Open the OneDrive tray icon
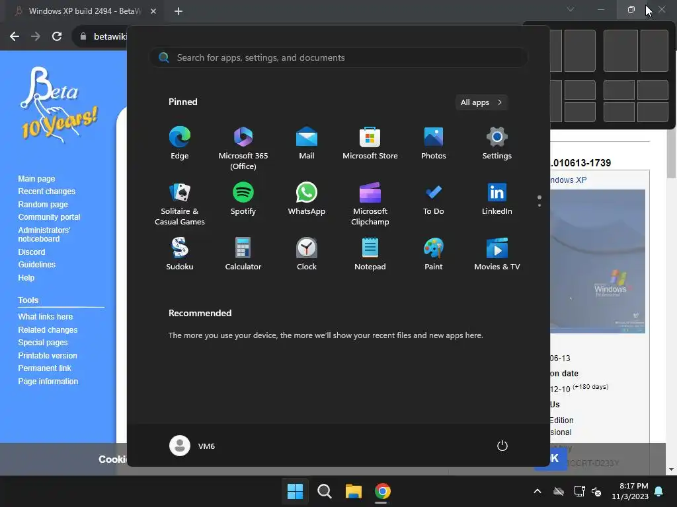Image resolution: width=677 pixels, height=507 pixels. point(559,491)
